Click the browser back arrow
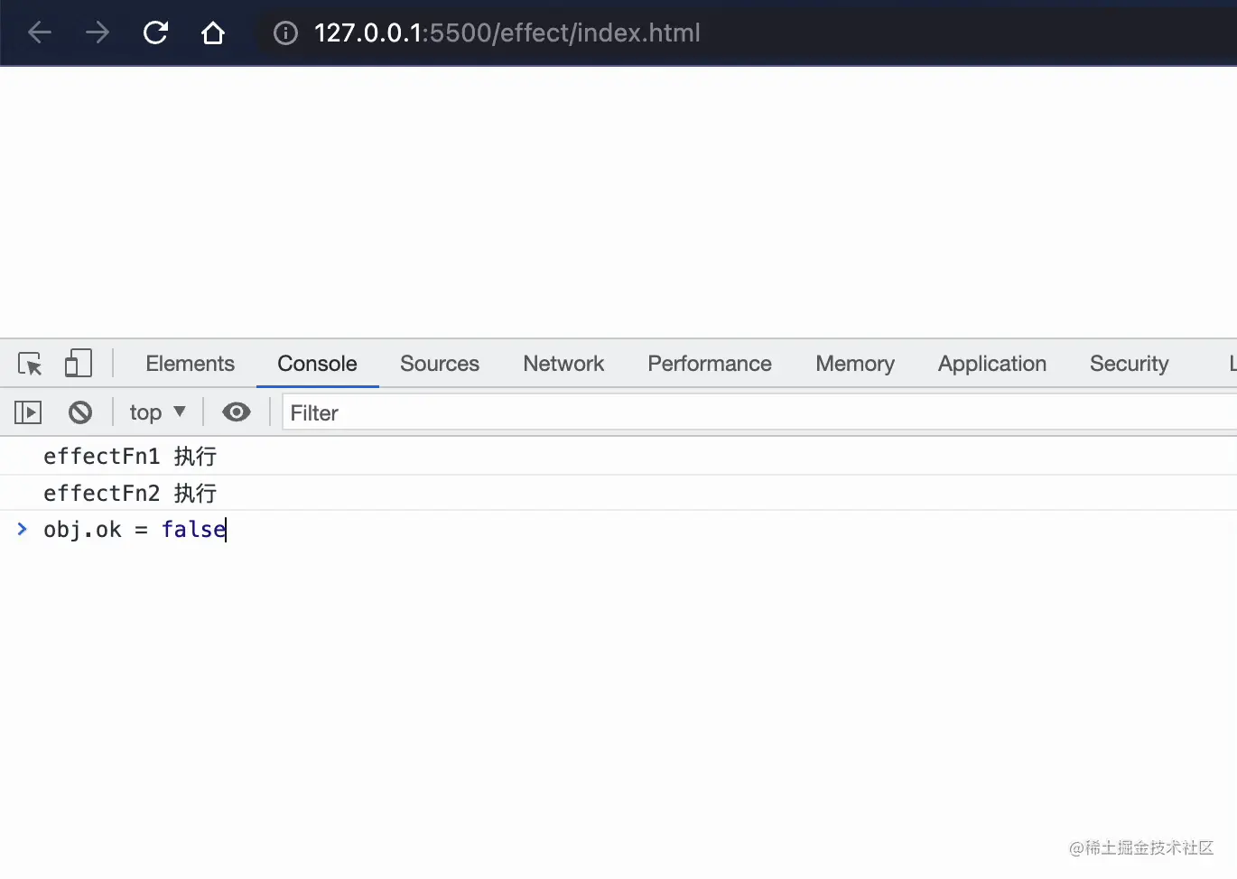Viewport: 1237px width, 879px height. pos(40,33)
